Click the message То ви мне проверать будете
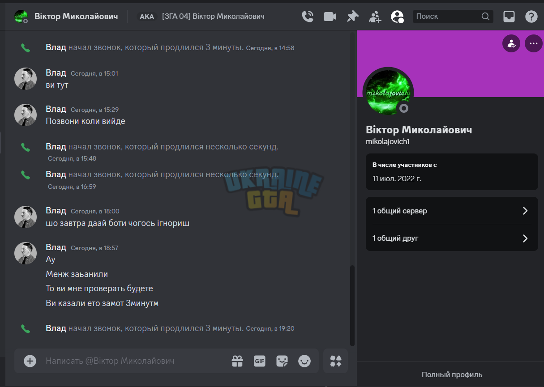 coord(99,289)
